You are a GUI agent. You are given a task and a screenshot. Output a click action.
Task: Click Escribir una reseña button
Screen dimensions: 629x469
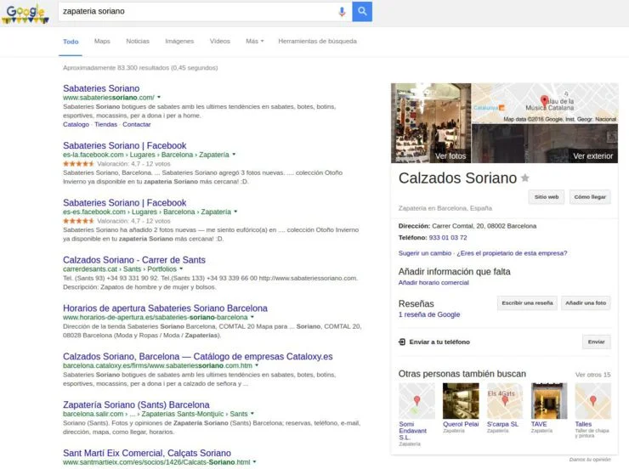(x=527, y=303)
